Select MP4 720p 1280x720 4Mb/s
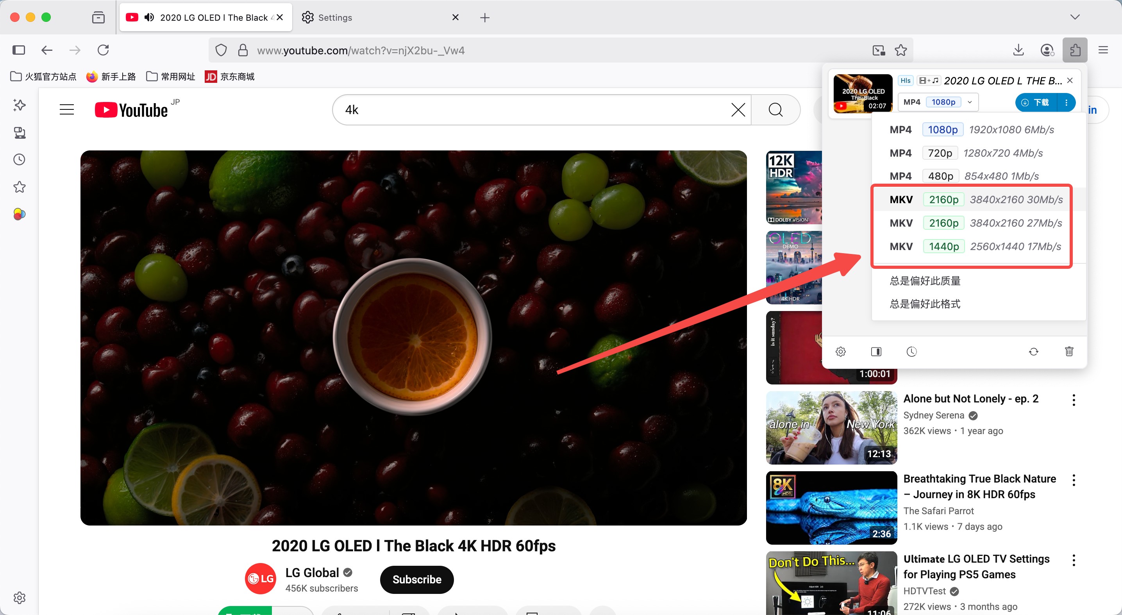The image size is (1122, 615). (x=978, y=153)
